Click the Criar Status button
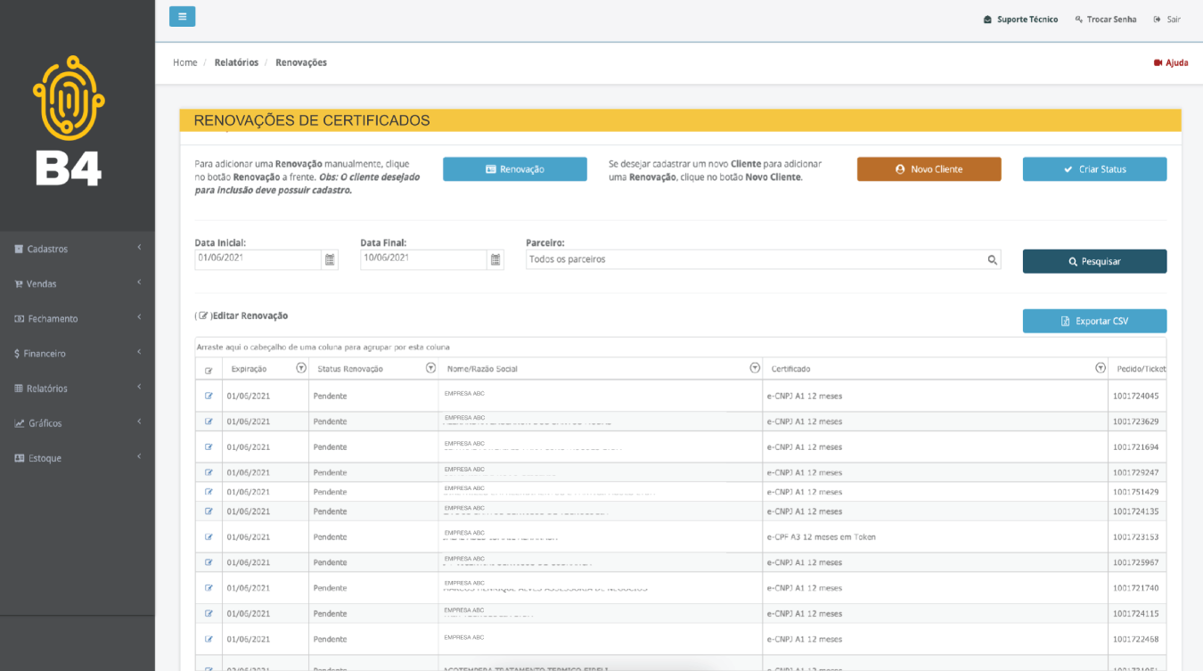 click(1094, 169)
